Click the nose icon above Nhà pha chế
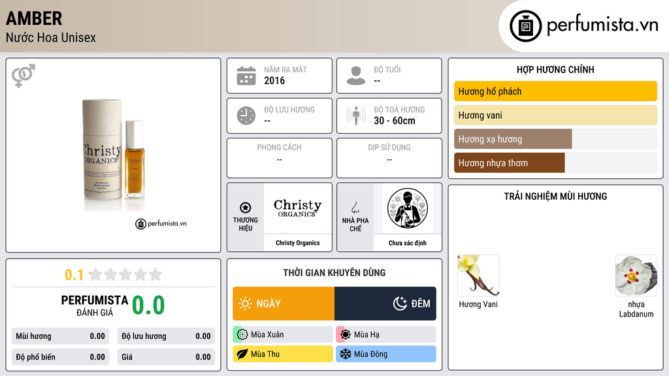Screen dimensions: 669x376 pos(355,208)
